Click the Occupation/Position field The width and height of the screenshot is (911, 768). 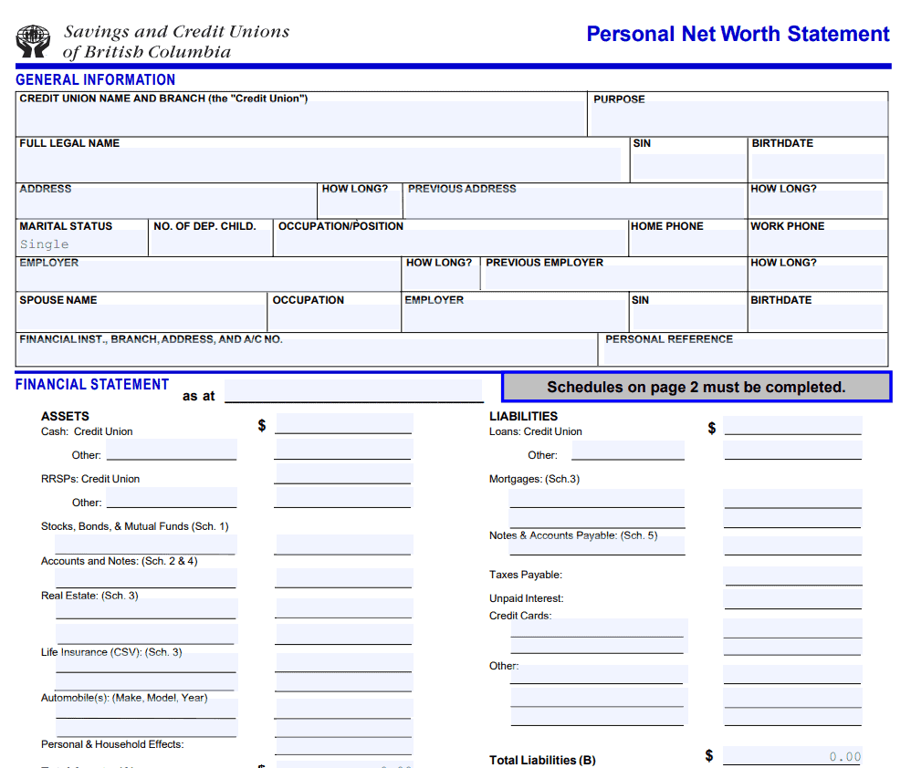(450, 243)
